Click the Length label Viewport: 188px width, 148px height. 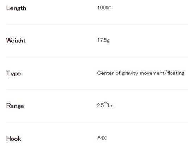click(x=16, y=8)
